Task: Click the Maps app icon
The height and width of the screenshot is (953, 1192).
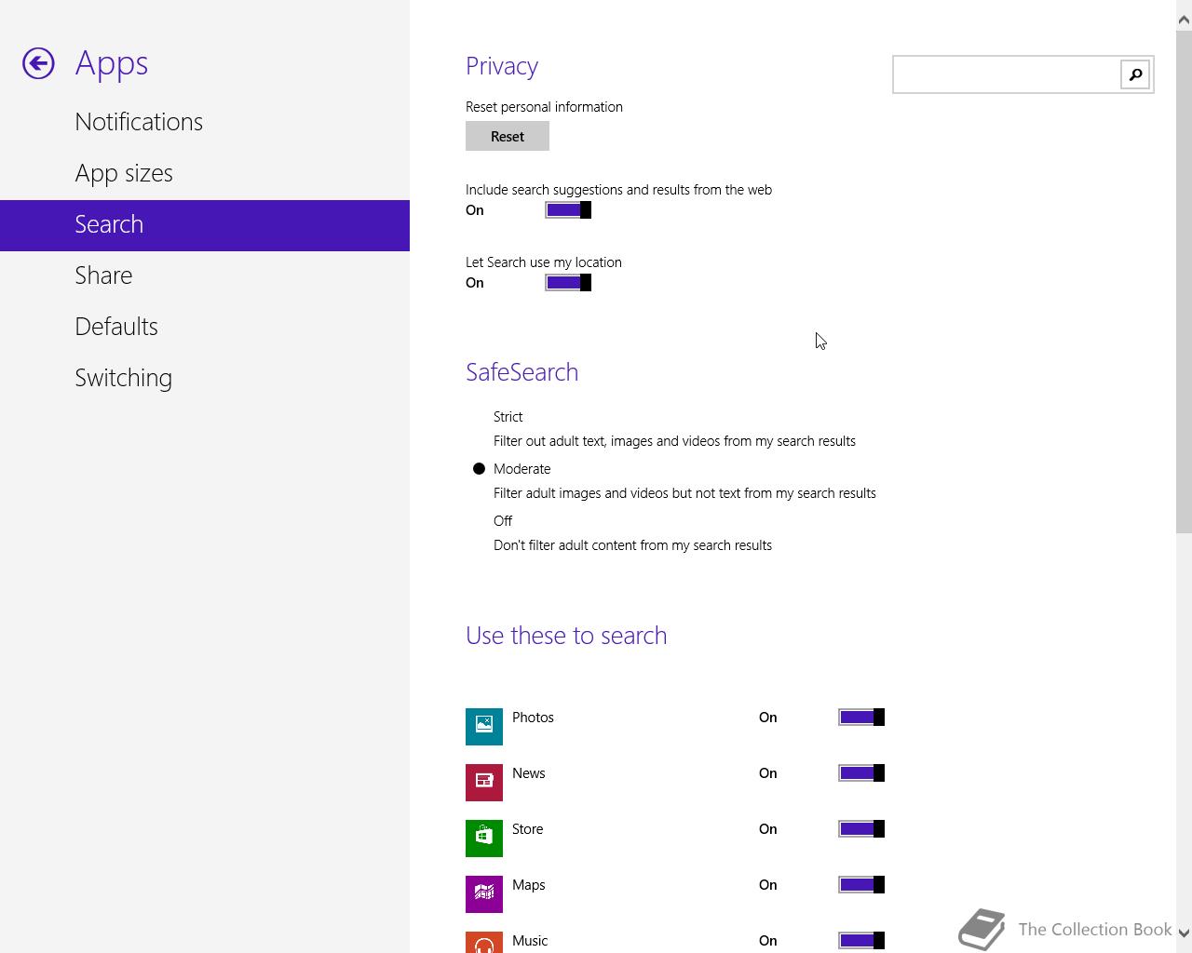Action: (484, 894)
